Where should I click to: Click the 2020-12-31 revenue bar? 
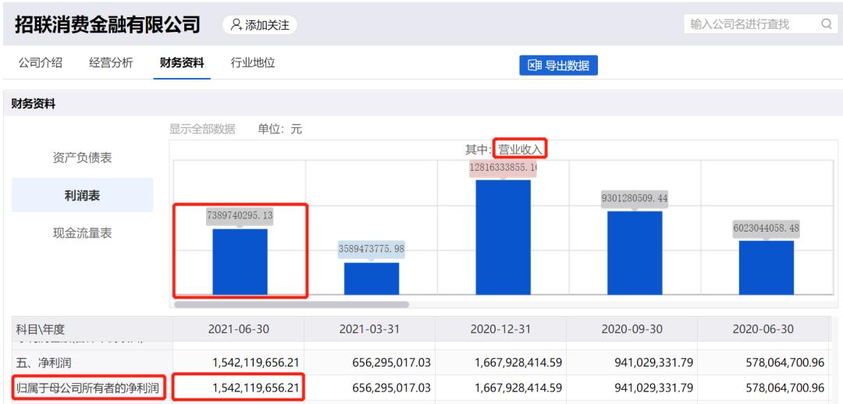click(503, 237)
